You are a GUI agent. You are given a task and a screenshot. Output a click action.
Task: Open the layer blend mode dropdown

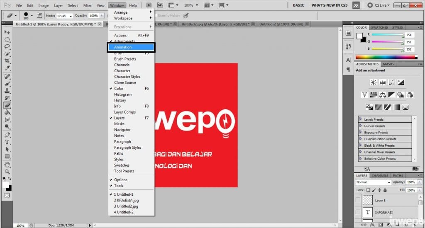373,182
